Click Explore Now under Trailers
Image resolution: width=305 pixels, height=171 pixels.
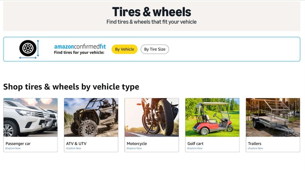(x=256, y=148)
